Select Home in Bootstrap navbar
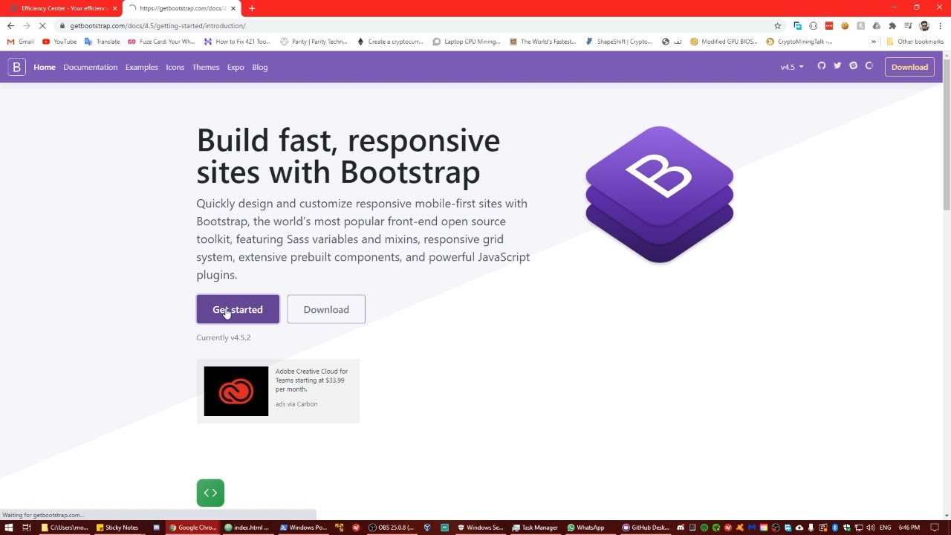 click(x=45, y=67)
